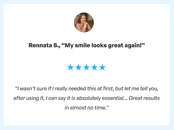Select the first blue rating star
Viewport: 174px width, 130px height.
point(71,67)
